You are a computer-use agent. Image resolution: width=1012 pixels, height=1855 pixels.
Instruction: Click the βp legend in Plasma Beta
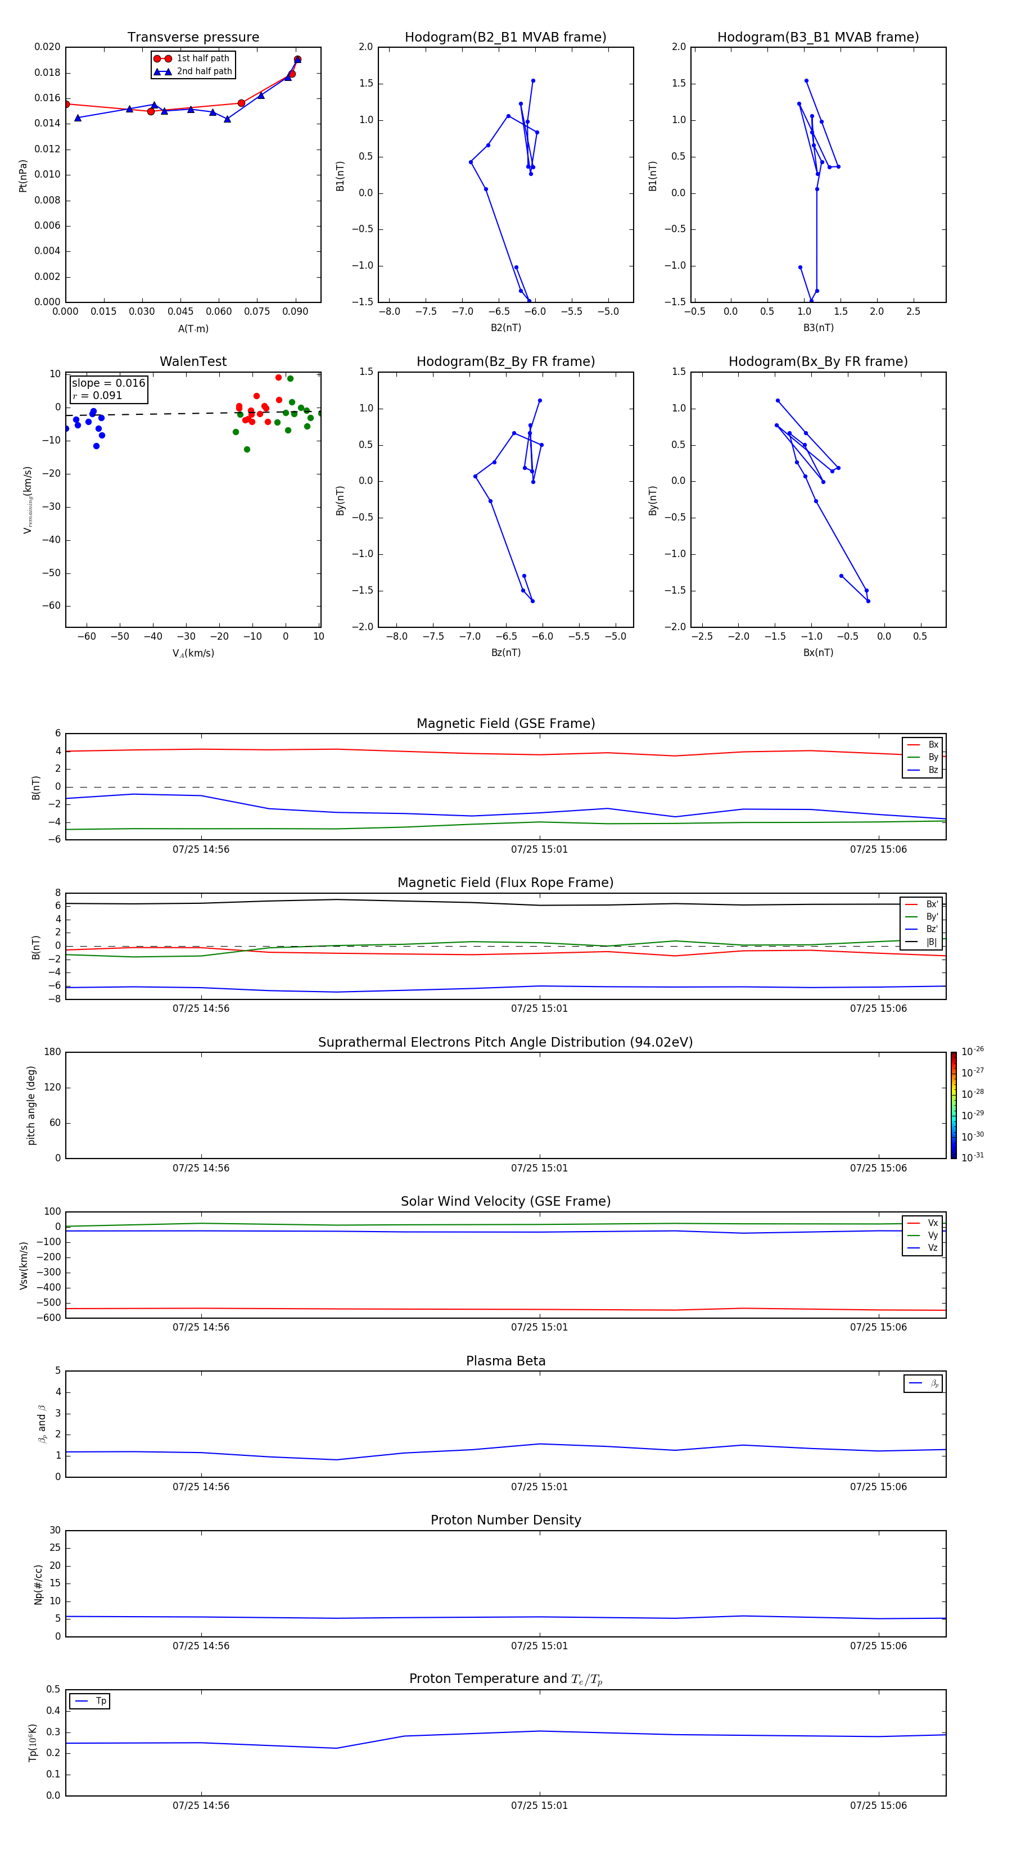(x=923, y=1383)
